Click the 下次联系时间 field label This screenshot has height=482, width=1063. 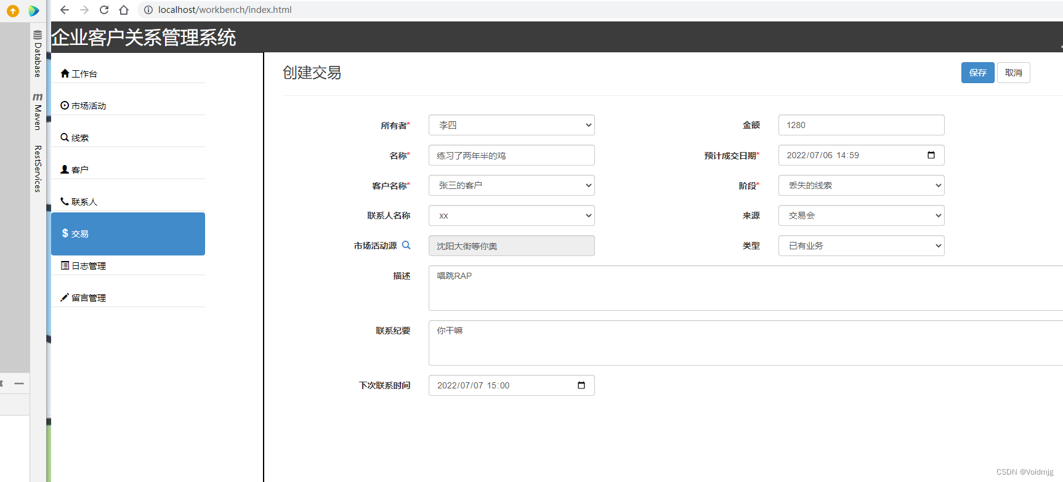[x=384, y=385]
